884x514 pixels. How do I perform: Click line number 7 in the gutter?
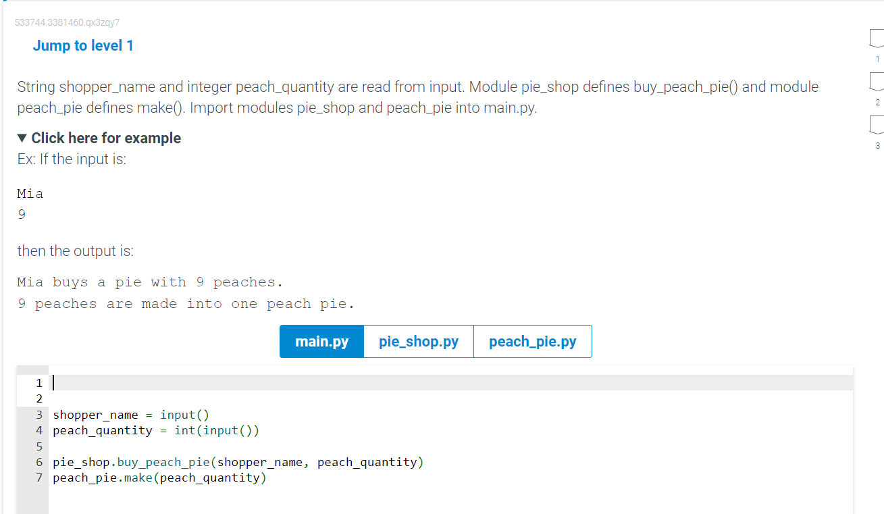(38, 478)
